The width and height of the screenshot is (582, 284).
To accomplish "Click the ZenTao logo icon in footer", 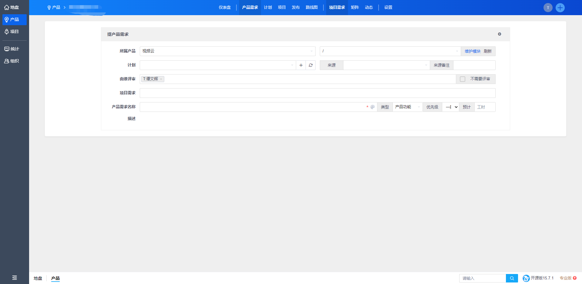I will tap(526, 278).
